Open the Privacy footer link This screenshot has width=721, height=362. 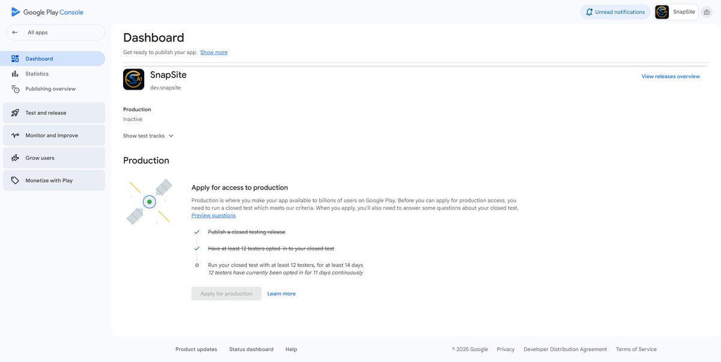[x=506, y=349]
